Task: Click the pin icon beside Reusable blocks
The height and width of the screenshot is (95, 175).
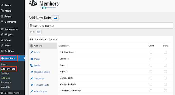Action: pos(32,72)
